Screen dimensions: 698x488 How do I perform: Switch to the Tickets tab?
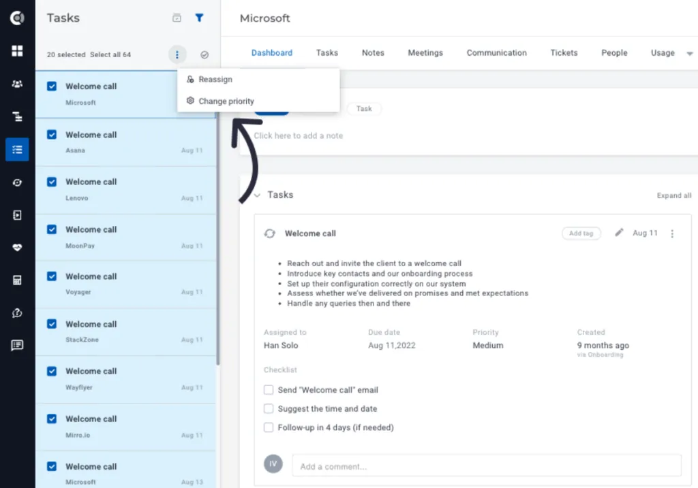(564, 52)
